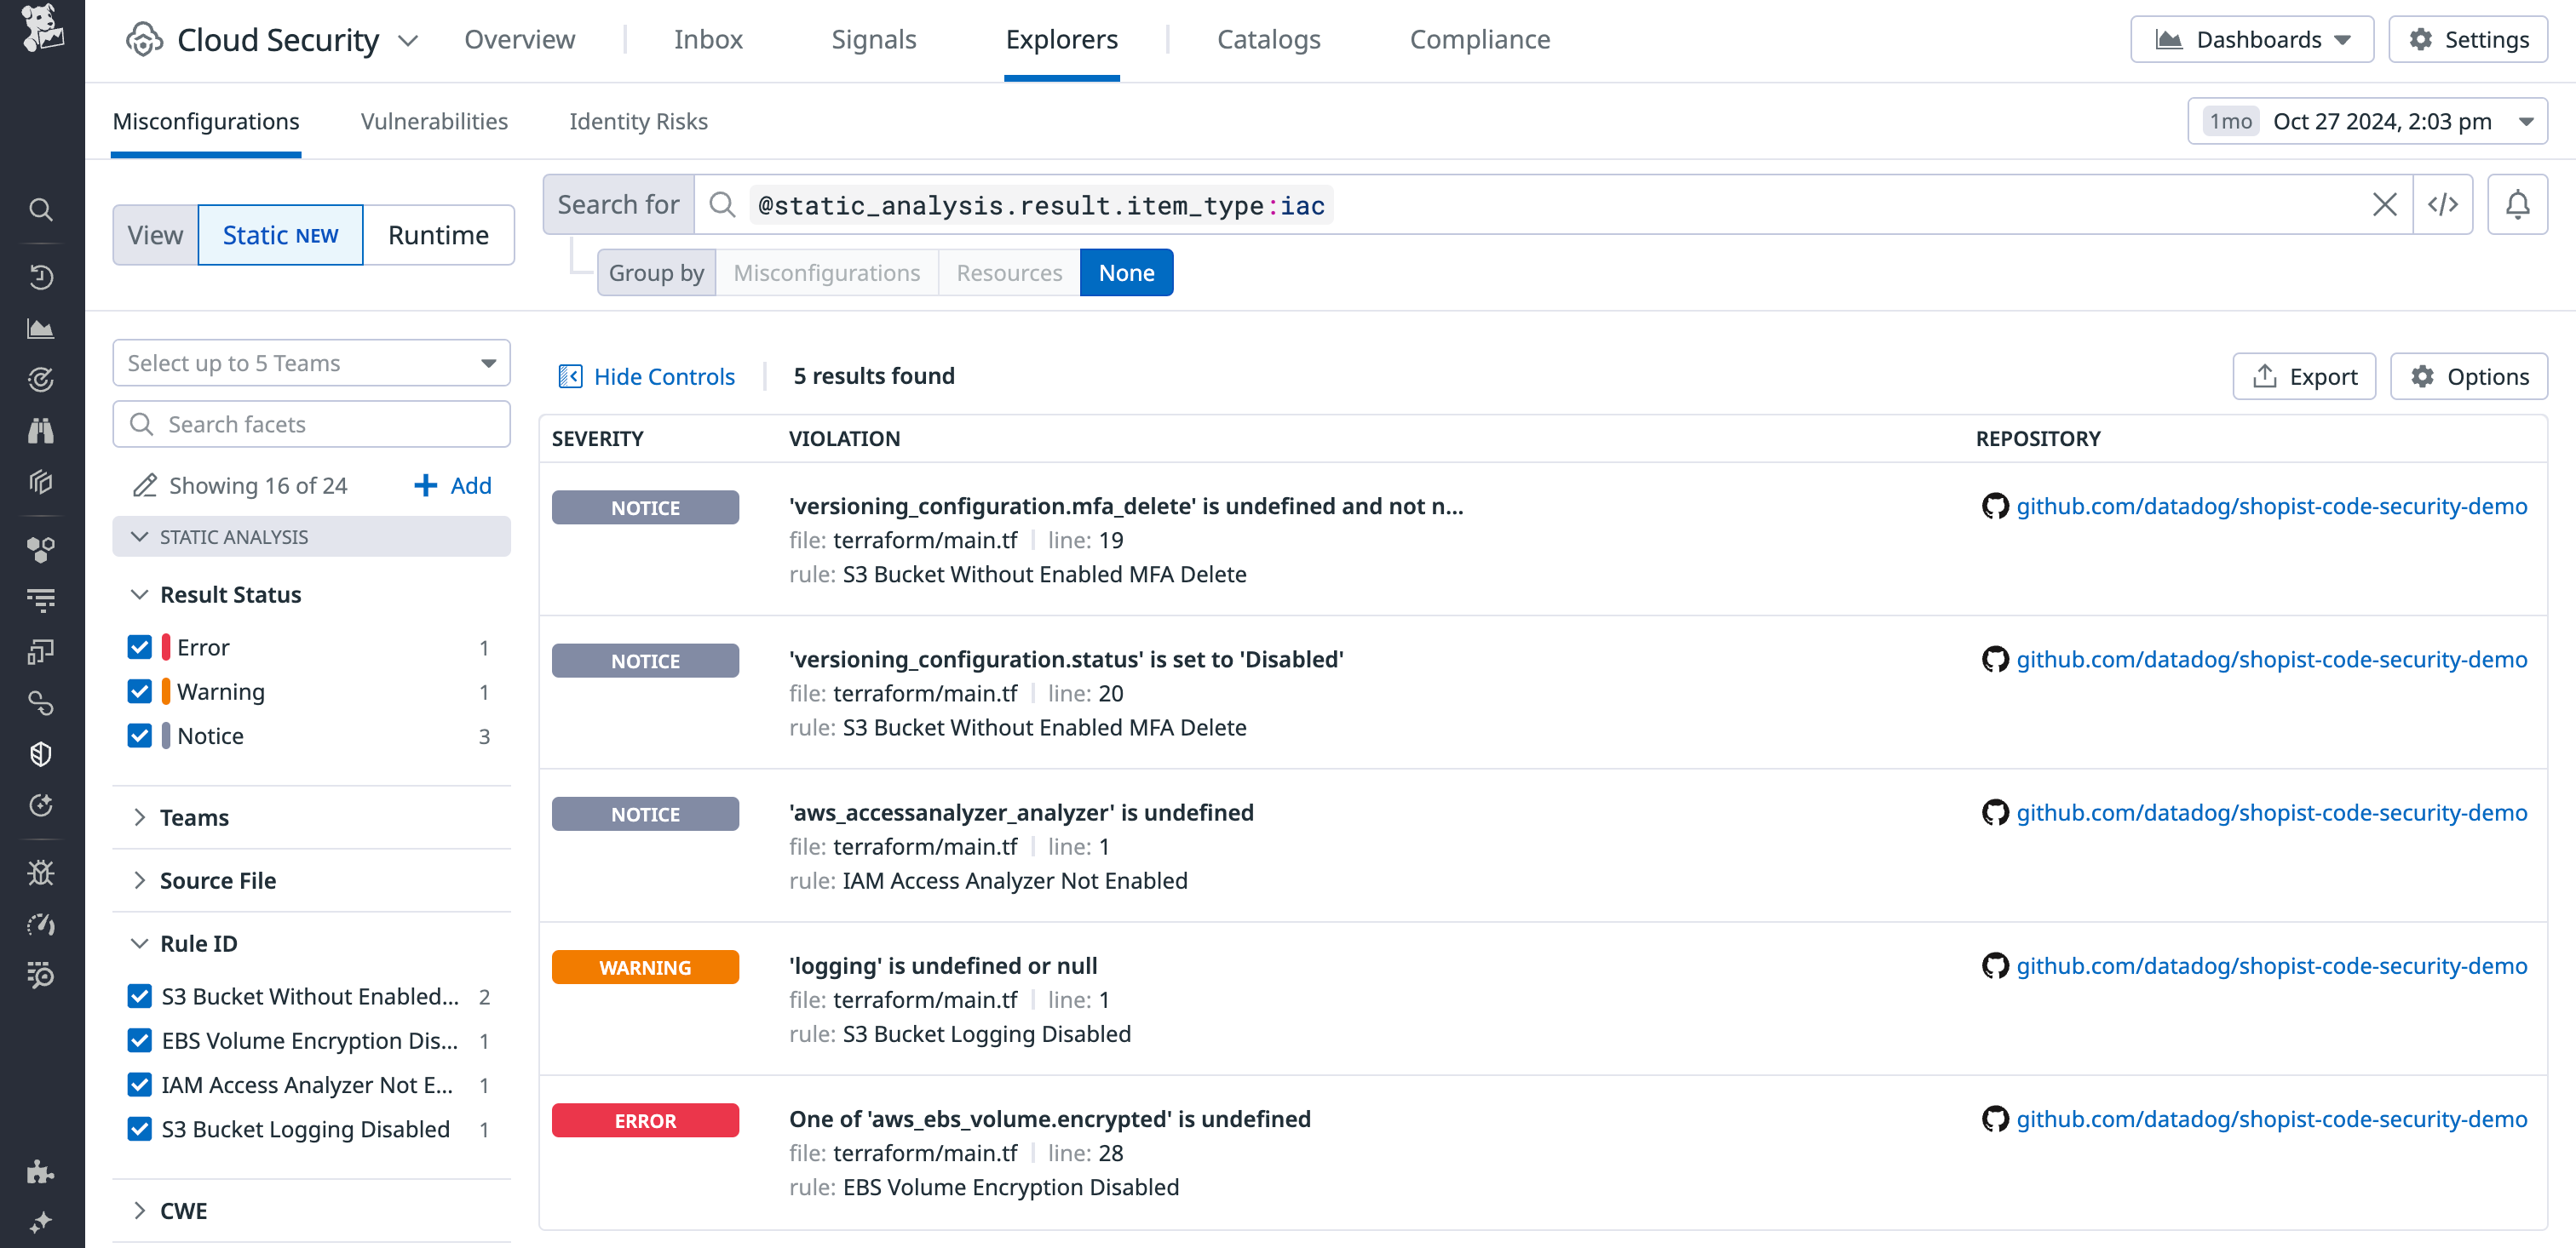The image size is (2576, 1248).
Task: Select the Watchdog binoculars icon in sidebar
Action: [x=40, y=431]
